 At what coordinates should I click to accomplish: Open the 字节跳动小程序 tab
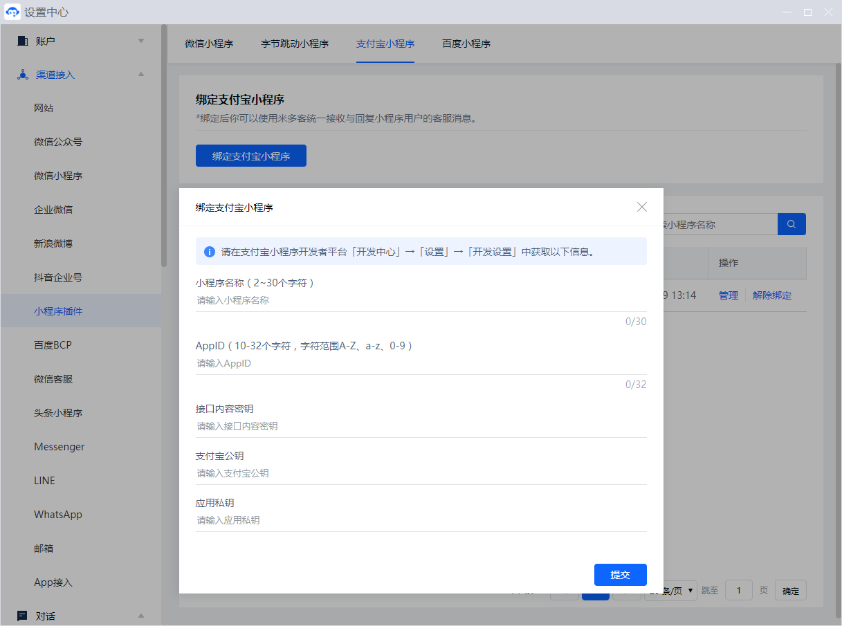[x=295, y=44]
